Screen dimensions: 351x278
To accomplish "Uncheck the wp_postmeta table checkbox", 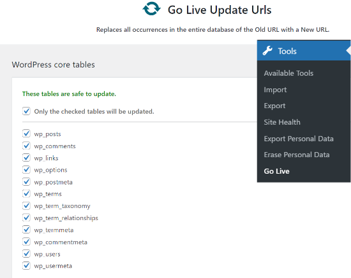I will [x=26, y=181].
